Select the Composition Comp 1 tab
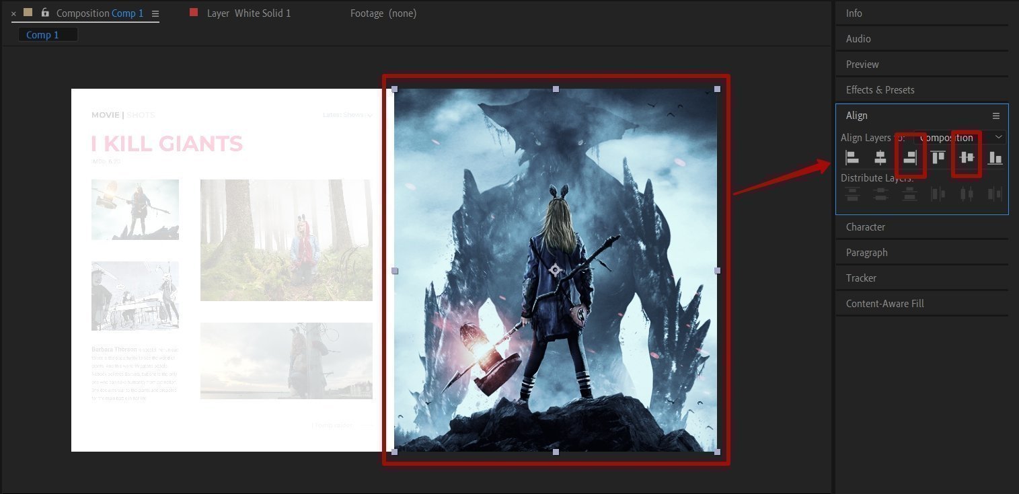 point(100,13)
